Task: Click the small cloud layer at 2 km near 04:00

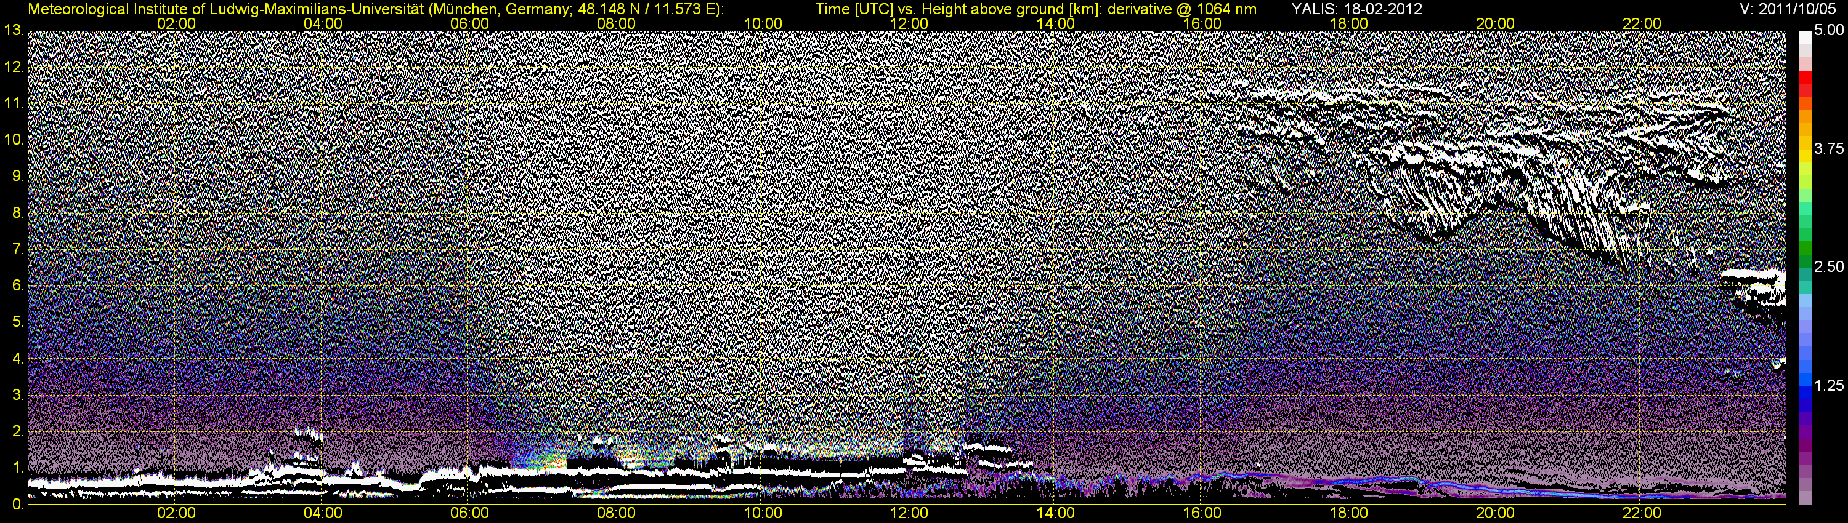Action: (x=309, y=435)
